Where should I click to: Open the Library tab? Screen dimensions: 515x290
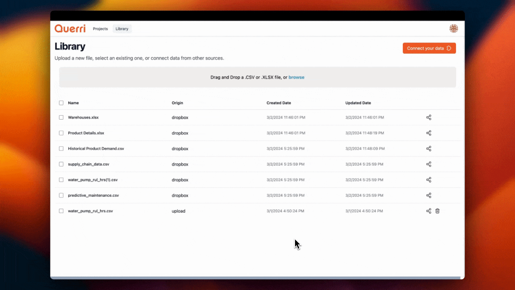click(x=122, y=29)
